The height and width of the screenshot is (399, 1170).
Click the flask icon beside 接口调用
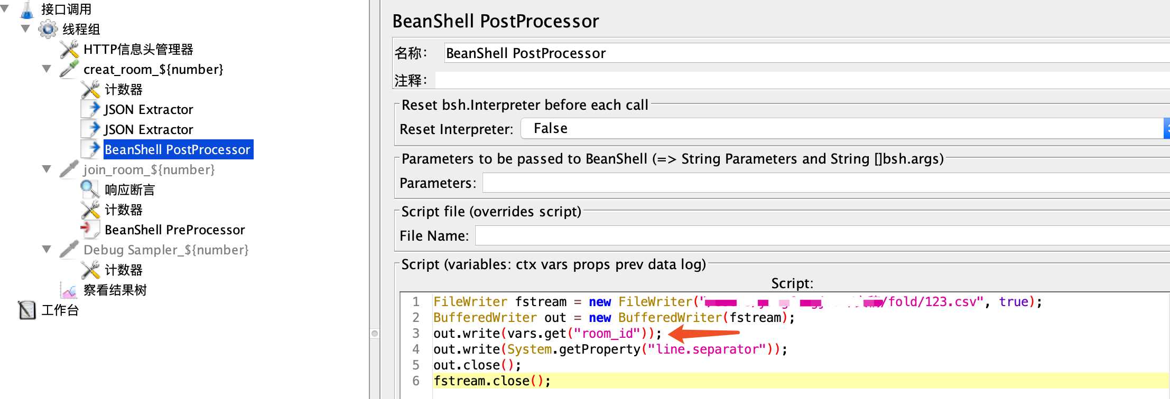click(26, 9)
